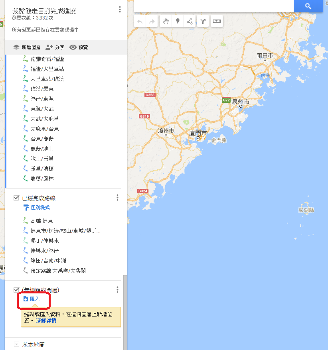
Task: Click the G324 road shield on map
Action: [142, 191]
